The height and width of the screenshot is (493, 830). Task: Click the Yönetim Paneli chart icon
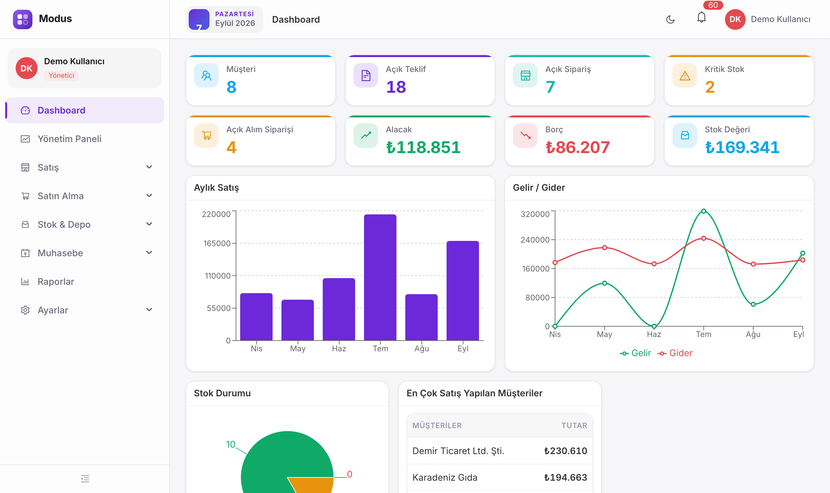pos(25,139)
